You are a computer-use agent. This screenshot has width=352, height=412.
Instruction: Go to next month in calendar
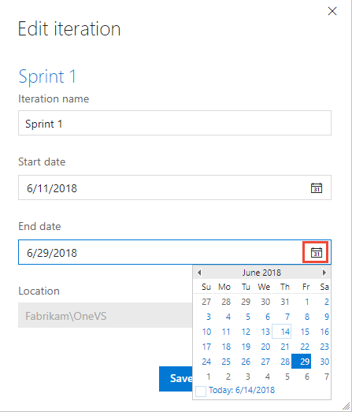(x=324, y=273)
